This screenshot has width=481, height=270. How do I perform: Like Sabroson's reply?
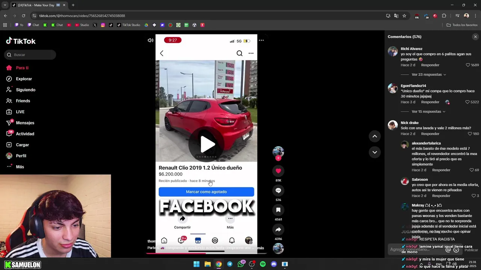pos(474,196)
